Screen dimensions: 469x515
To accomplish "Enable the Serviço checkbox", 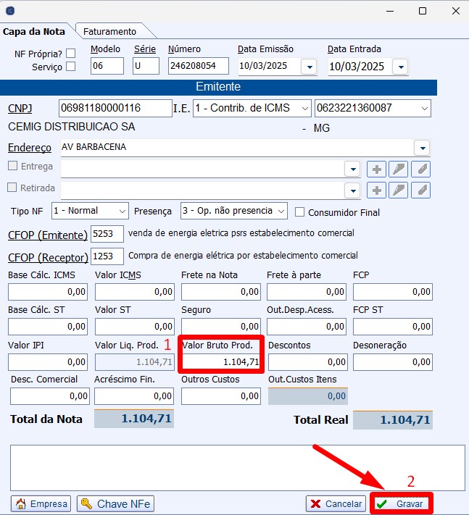I will pyautogui.click(x=70, y=67).
